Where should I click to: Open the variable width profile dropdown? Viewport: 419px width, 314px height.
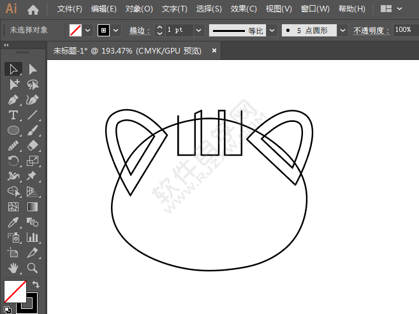coord(272,31)
